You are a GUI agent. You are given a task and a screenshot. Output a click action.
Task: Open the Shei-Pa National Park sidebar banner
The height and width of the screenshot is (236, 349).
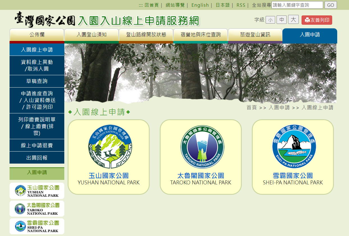37,226
